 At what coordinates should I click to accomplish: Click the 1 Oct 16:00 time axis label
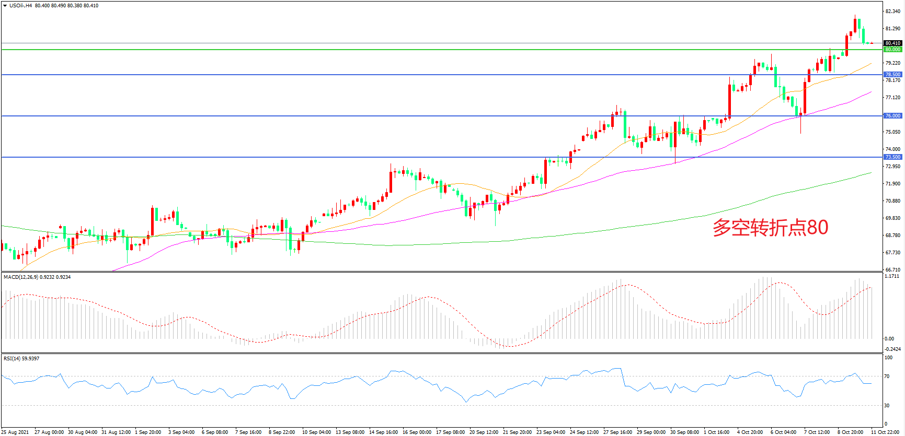pos(716,432)
